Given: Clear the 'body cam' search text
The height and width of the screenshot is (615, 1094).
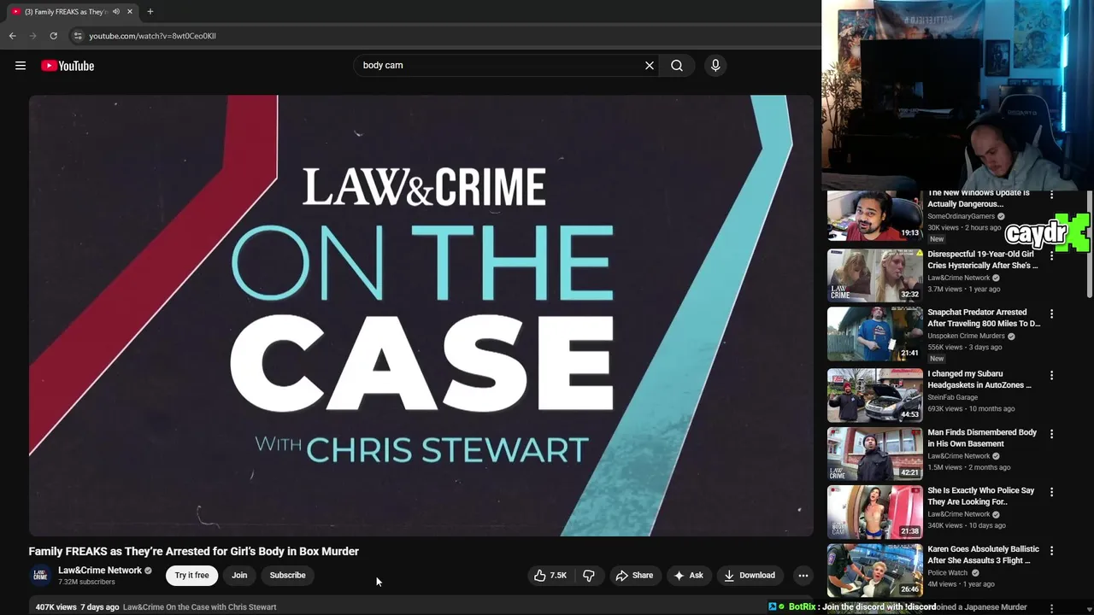Looking at the screenshot, I should (650, 65).
